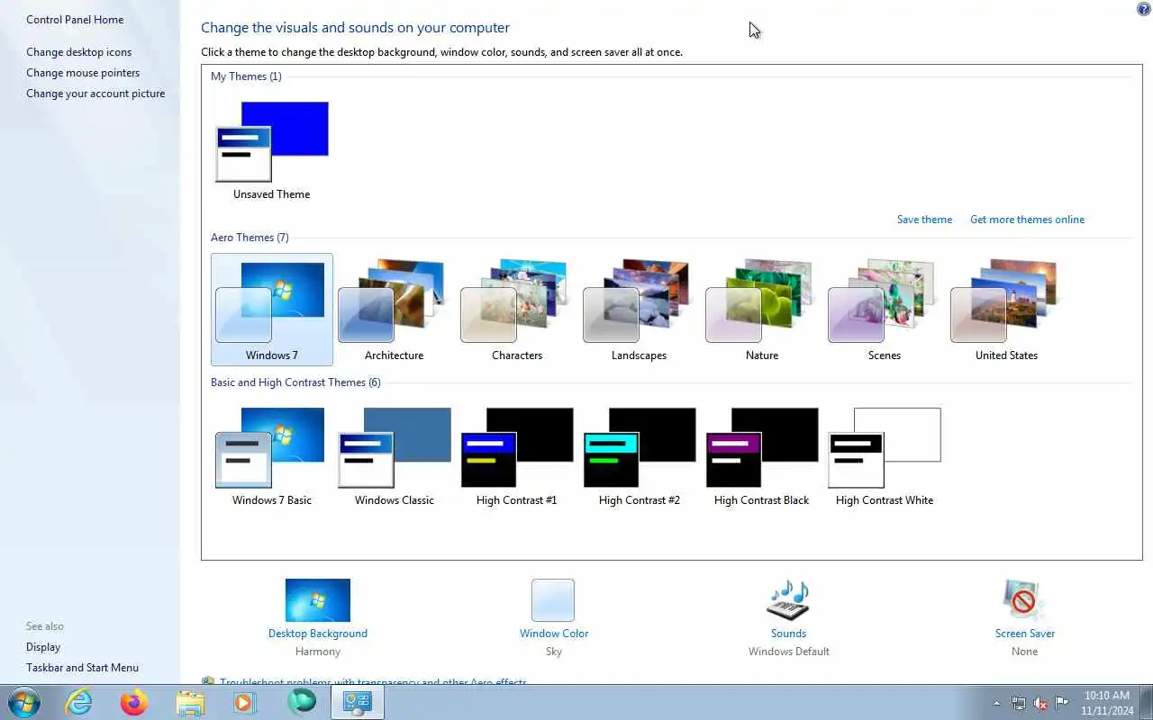Choose the Architecture theme
This screenshot has height=720, width=1153.
[x=394, y=310]
